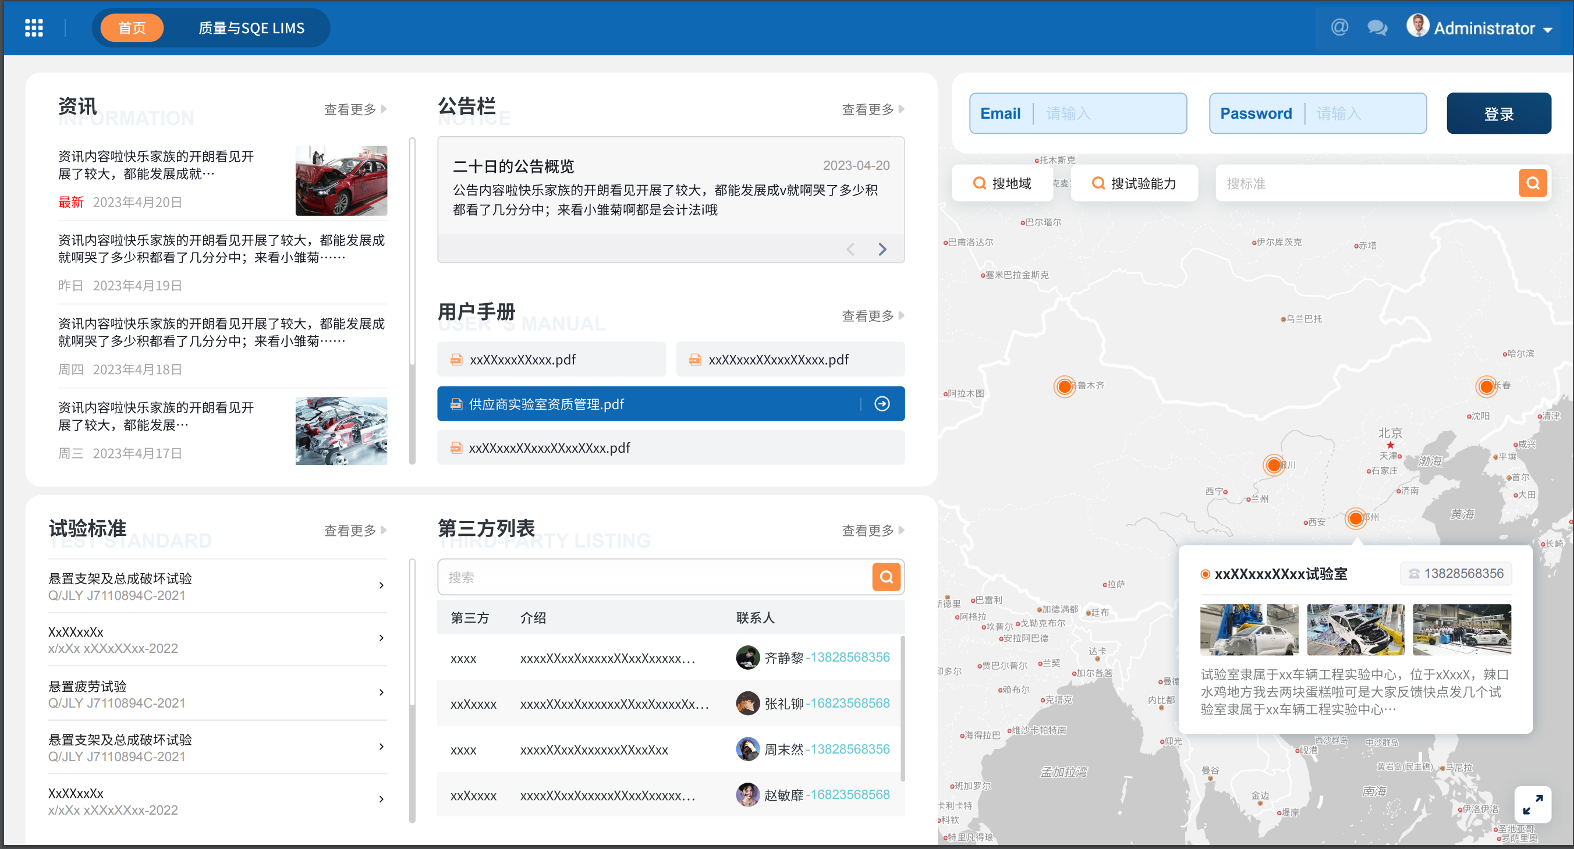This screenshot has width=1574, height=849.
Task: Click the Yinchuan lab marker on map
Action: [x=1274, y=466]
